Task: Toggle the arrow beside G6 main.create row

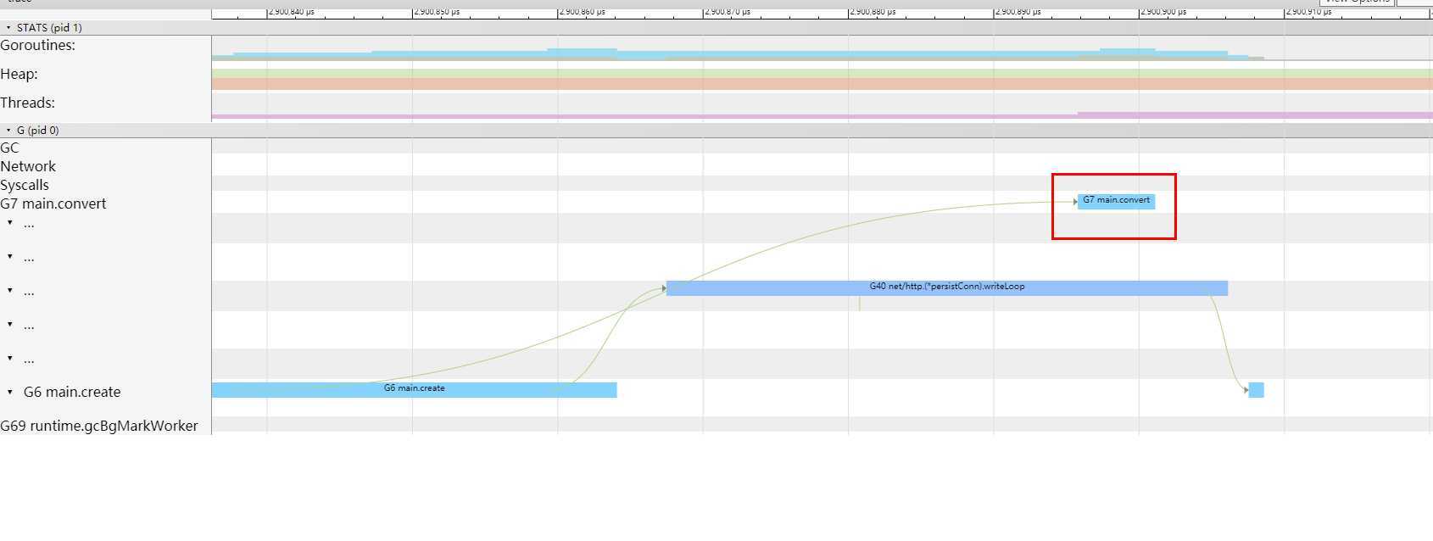Action: tap(10, 392)
